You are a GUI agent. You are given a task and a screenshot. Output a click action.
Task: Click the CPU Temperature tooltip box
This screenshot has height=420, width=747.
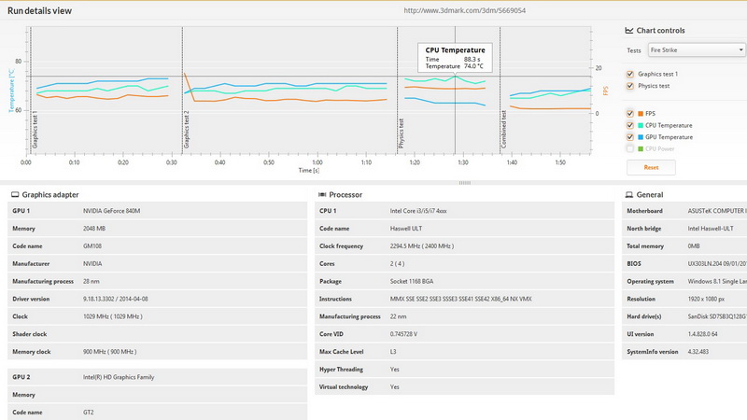coord(455,58)
